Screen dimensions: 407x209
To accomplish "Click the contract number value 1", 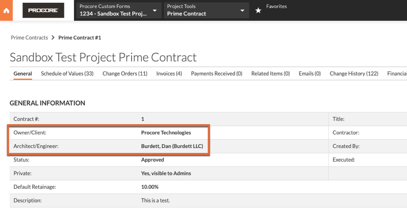I will [x=143, y=119].
